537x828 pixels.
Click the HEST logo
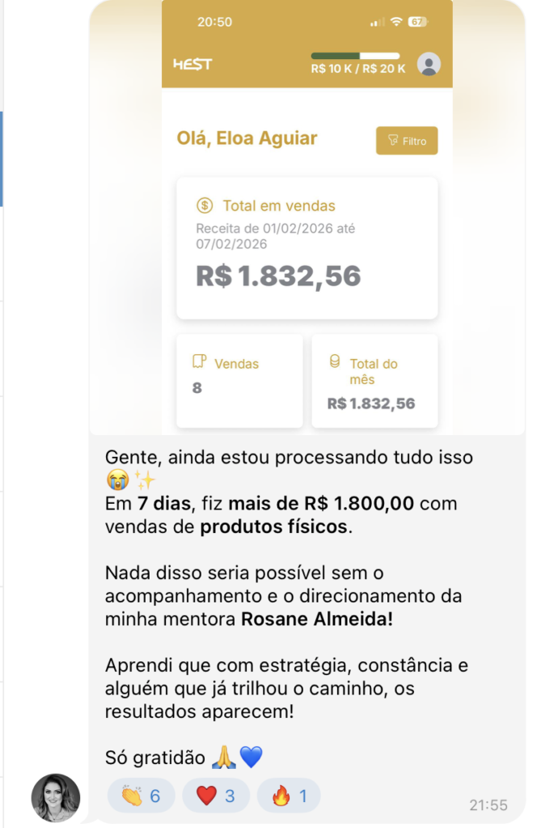point(192,64)
